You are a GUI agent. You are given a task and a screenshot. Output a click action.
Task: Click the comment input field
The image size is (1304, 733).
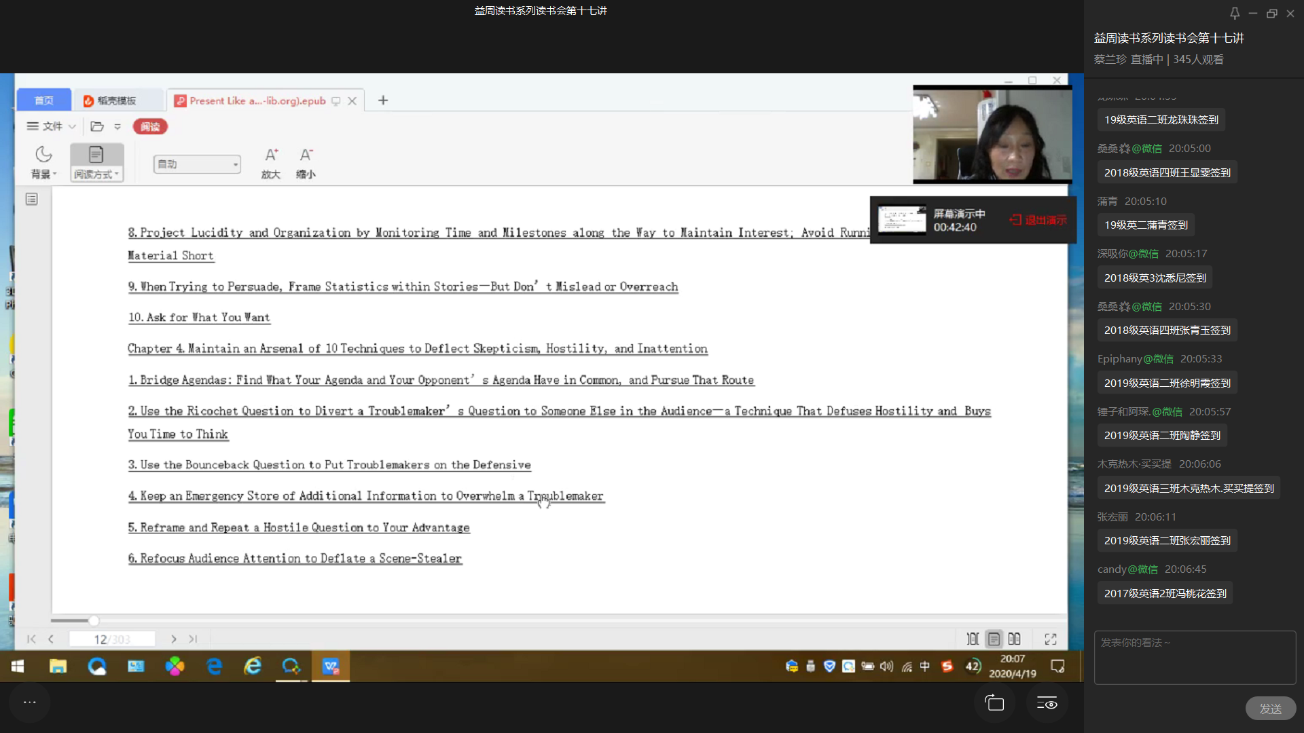(x=1194, y=657)
